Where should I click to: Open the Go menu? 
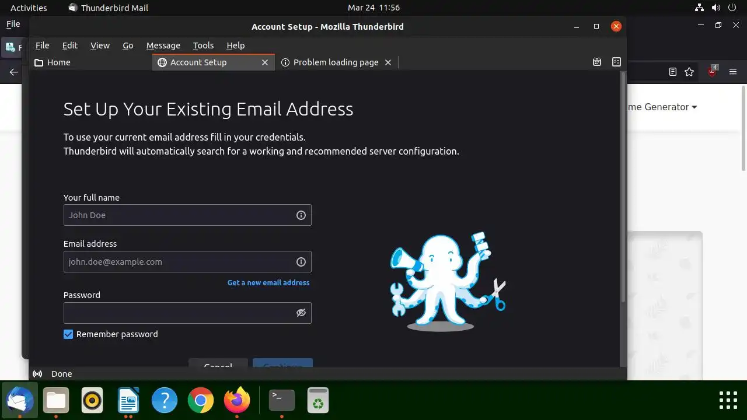click(128, 45)
